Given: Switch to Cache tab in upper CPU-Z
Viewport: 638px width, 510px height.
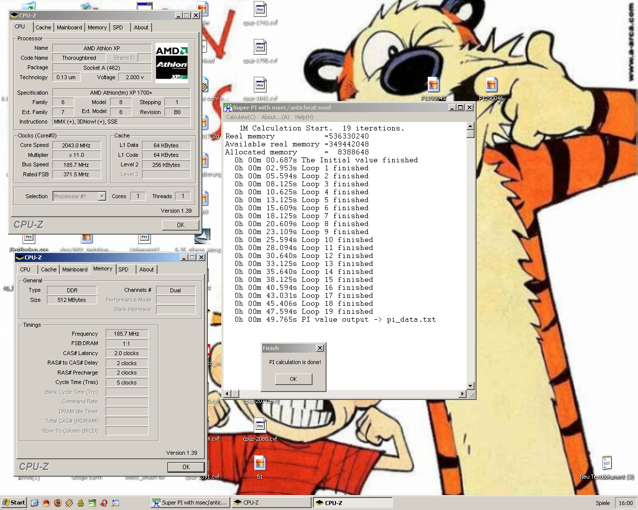Looking at the screenshot, I should tap(43, 27).
